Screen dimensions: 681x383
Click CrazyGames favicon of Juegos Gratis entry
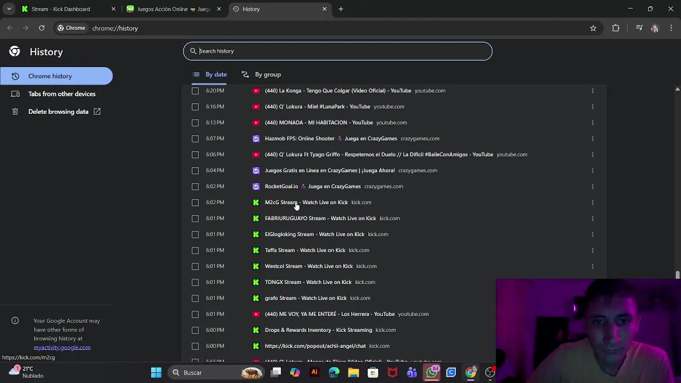point(256,170)
